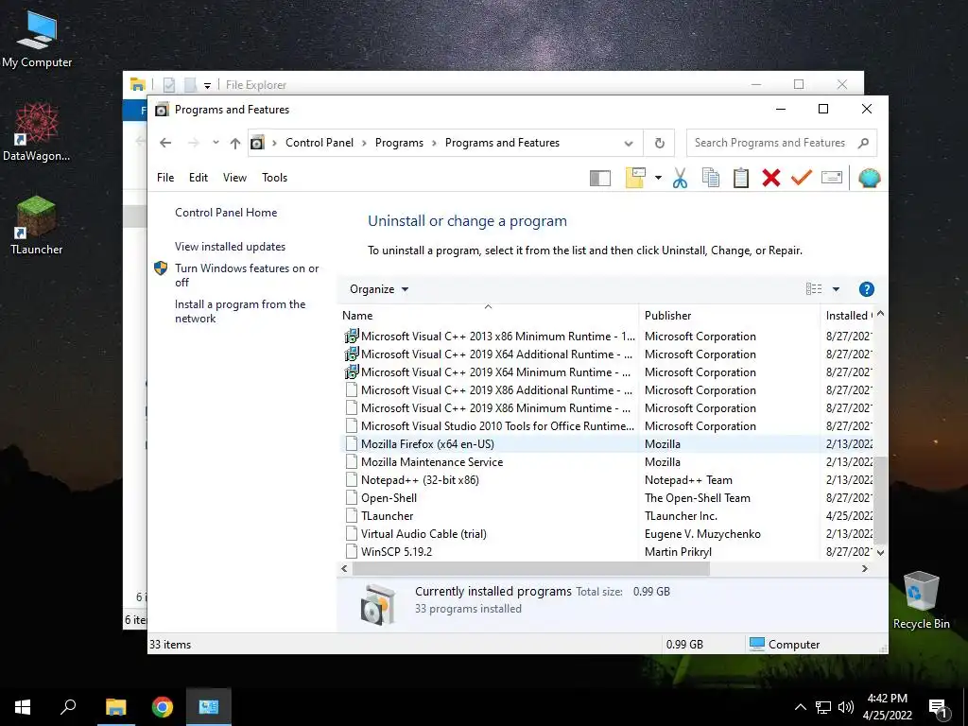Open the Recycle Bin desktop icon

(x=921, y=600)
